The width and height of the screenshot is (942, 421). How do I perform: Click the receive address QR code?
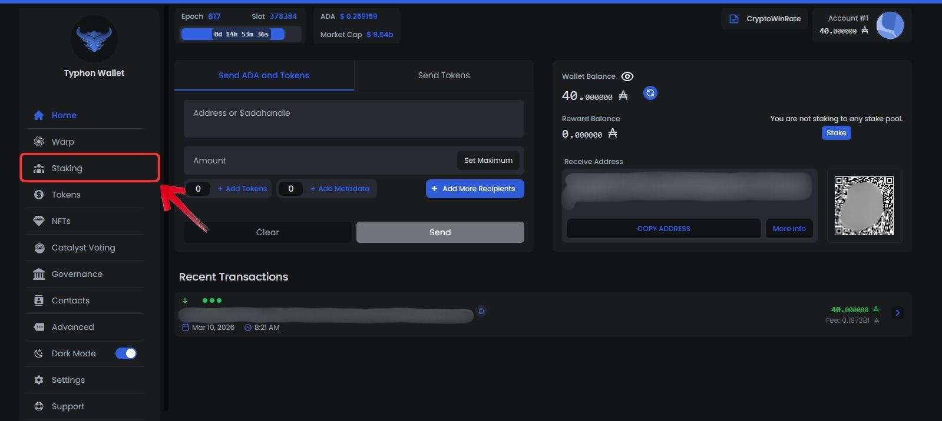864,206
